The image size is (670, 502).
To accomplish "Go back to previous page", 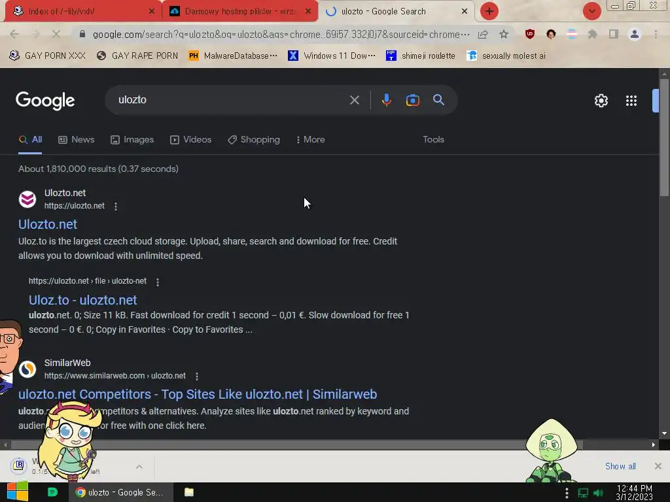I will [x=14, y=34].
